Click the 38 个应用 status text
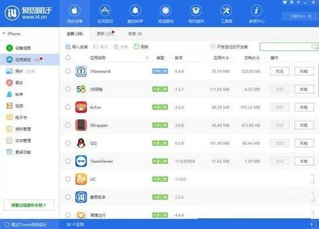The width and height of the screenshot is (319, 229). tap(75, 224)
